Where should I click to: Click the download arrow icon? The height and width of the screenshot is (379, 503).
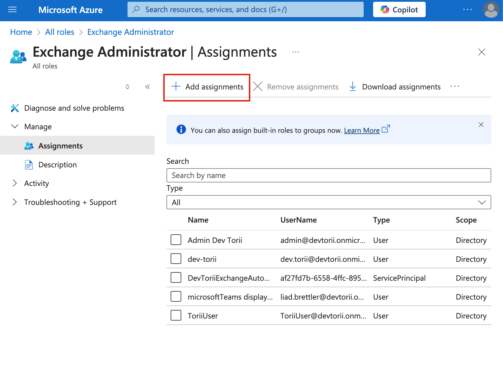coord(353,86)
